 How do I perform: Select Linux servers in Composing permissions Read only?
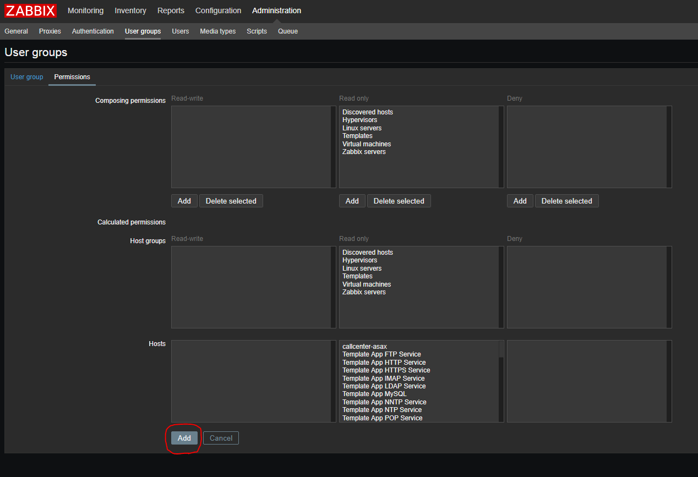362,128
